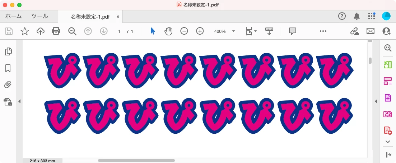Show page thumbnails panel
396x163 pixels.
point(8,51)
